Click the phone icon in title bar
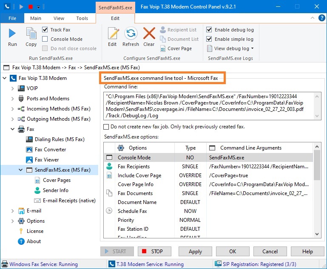The width and height of the screenshot is (327, 269). [7, 7]
